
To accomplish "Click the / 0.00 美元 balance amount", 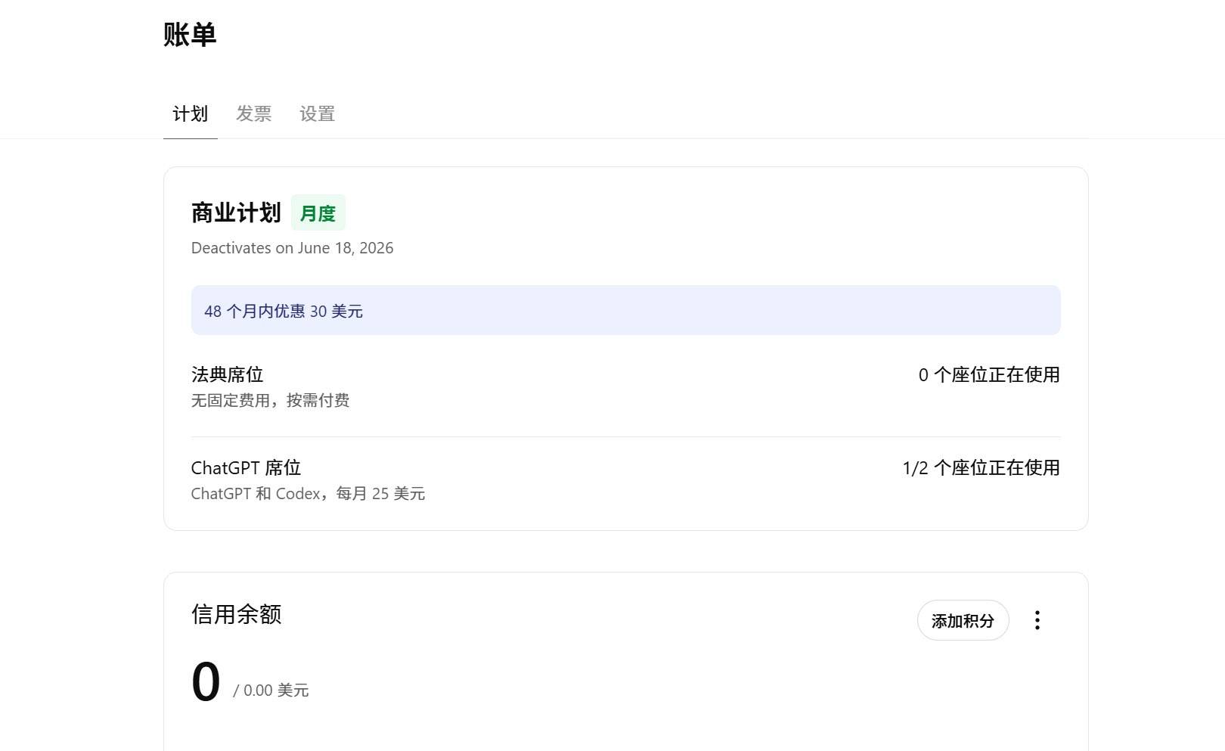I will (x=271, y=690).
